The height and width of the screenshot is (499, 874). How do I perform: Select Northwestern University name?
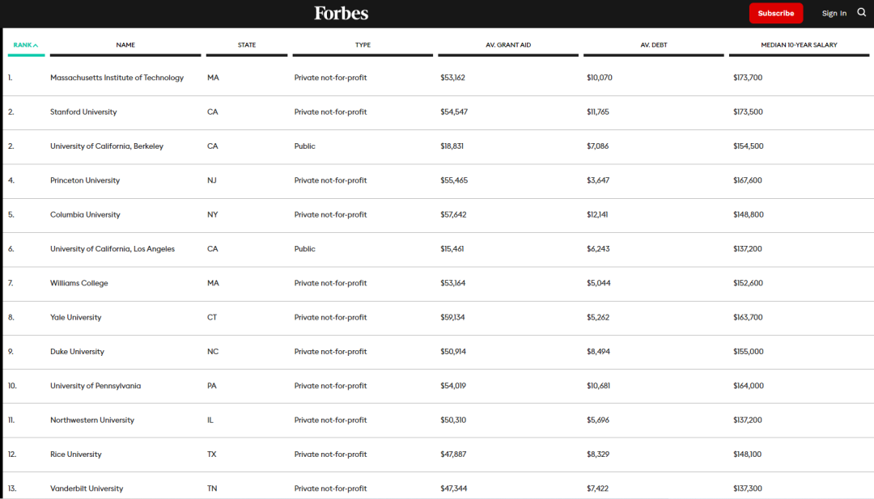pos(92,420)
